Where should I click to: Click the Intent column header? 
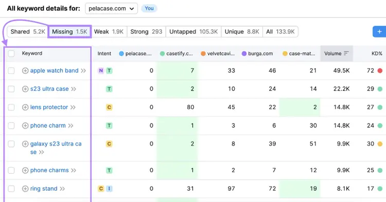104,53
